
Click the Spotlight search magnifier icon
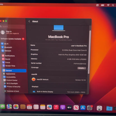click(113, 5)
